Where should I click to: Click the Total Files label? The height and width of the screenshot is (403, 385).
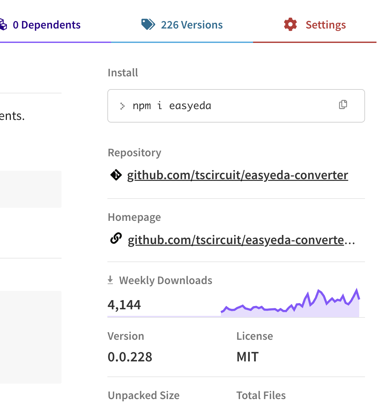tap(261, 395)
